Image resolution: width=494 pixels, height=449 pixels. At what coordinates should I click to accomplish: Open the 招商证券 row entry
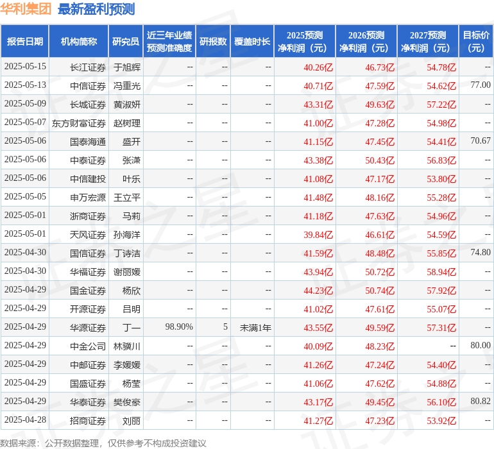[88, 421]
